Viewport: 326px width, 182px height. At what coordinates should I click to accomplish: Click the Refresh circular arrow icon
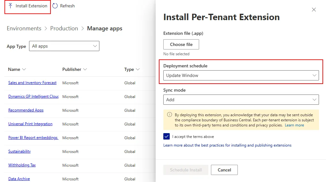(55, 6)
